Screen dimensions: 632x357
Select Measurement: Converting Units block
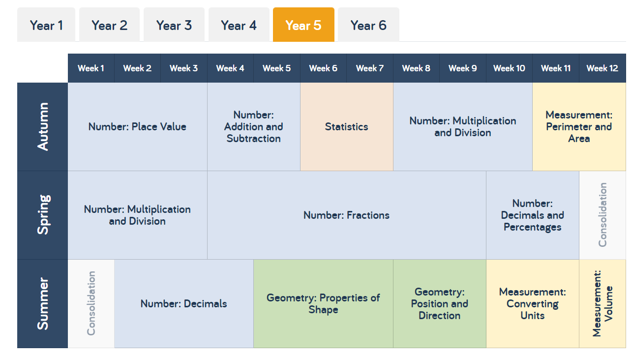coord(533,304)
